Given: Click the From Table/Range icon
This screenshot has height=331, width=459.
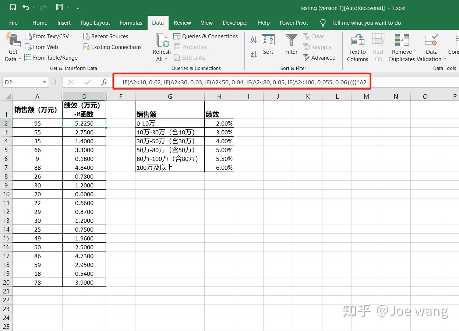Looking at the screenshot, I should (51, 57).
